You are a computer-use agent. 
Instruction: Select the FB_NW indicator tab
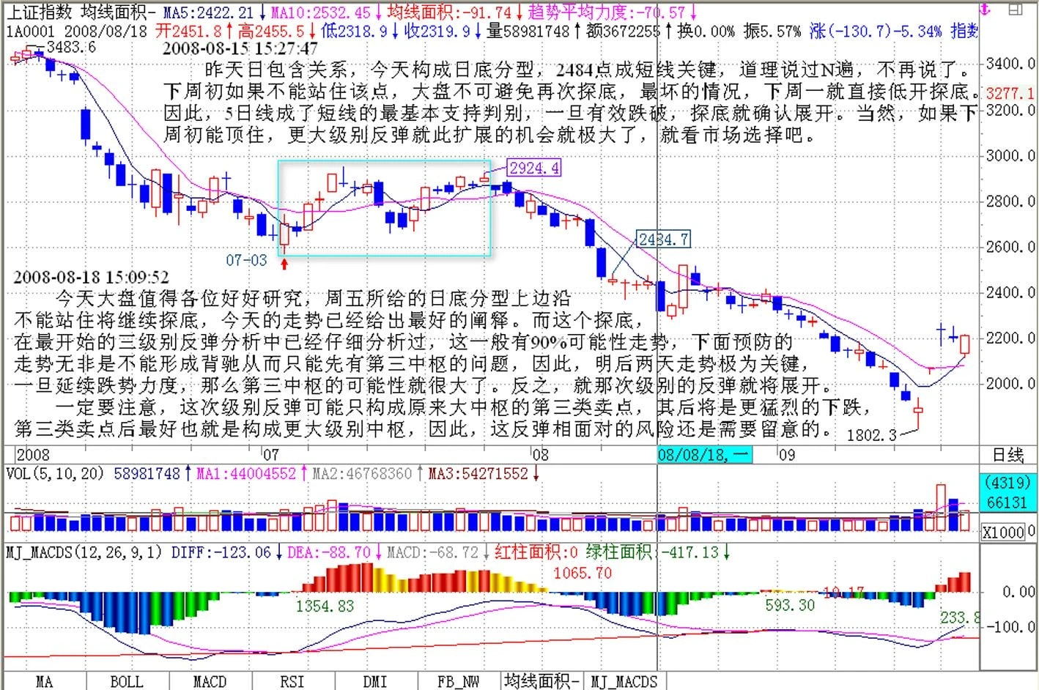(x=458, y=681)
